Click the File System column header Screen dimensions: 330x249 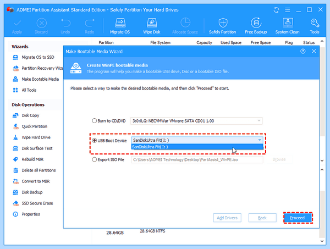[x=161, y=42]
